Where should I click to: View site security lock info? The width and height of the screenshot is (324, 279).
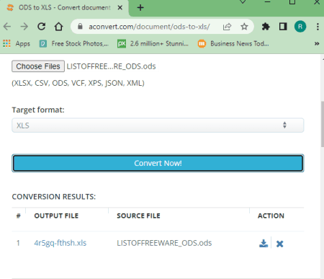coord(80,27)
